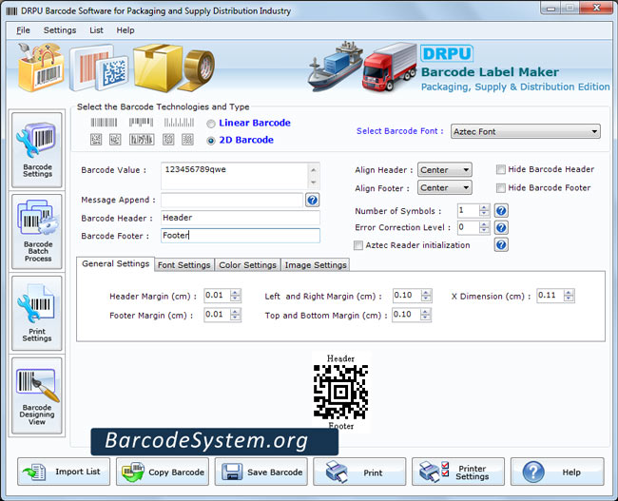
Task: Open the Settings menu
Action: click(x=60, y=30)
